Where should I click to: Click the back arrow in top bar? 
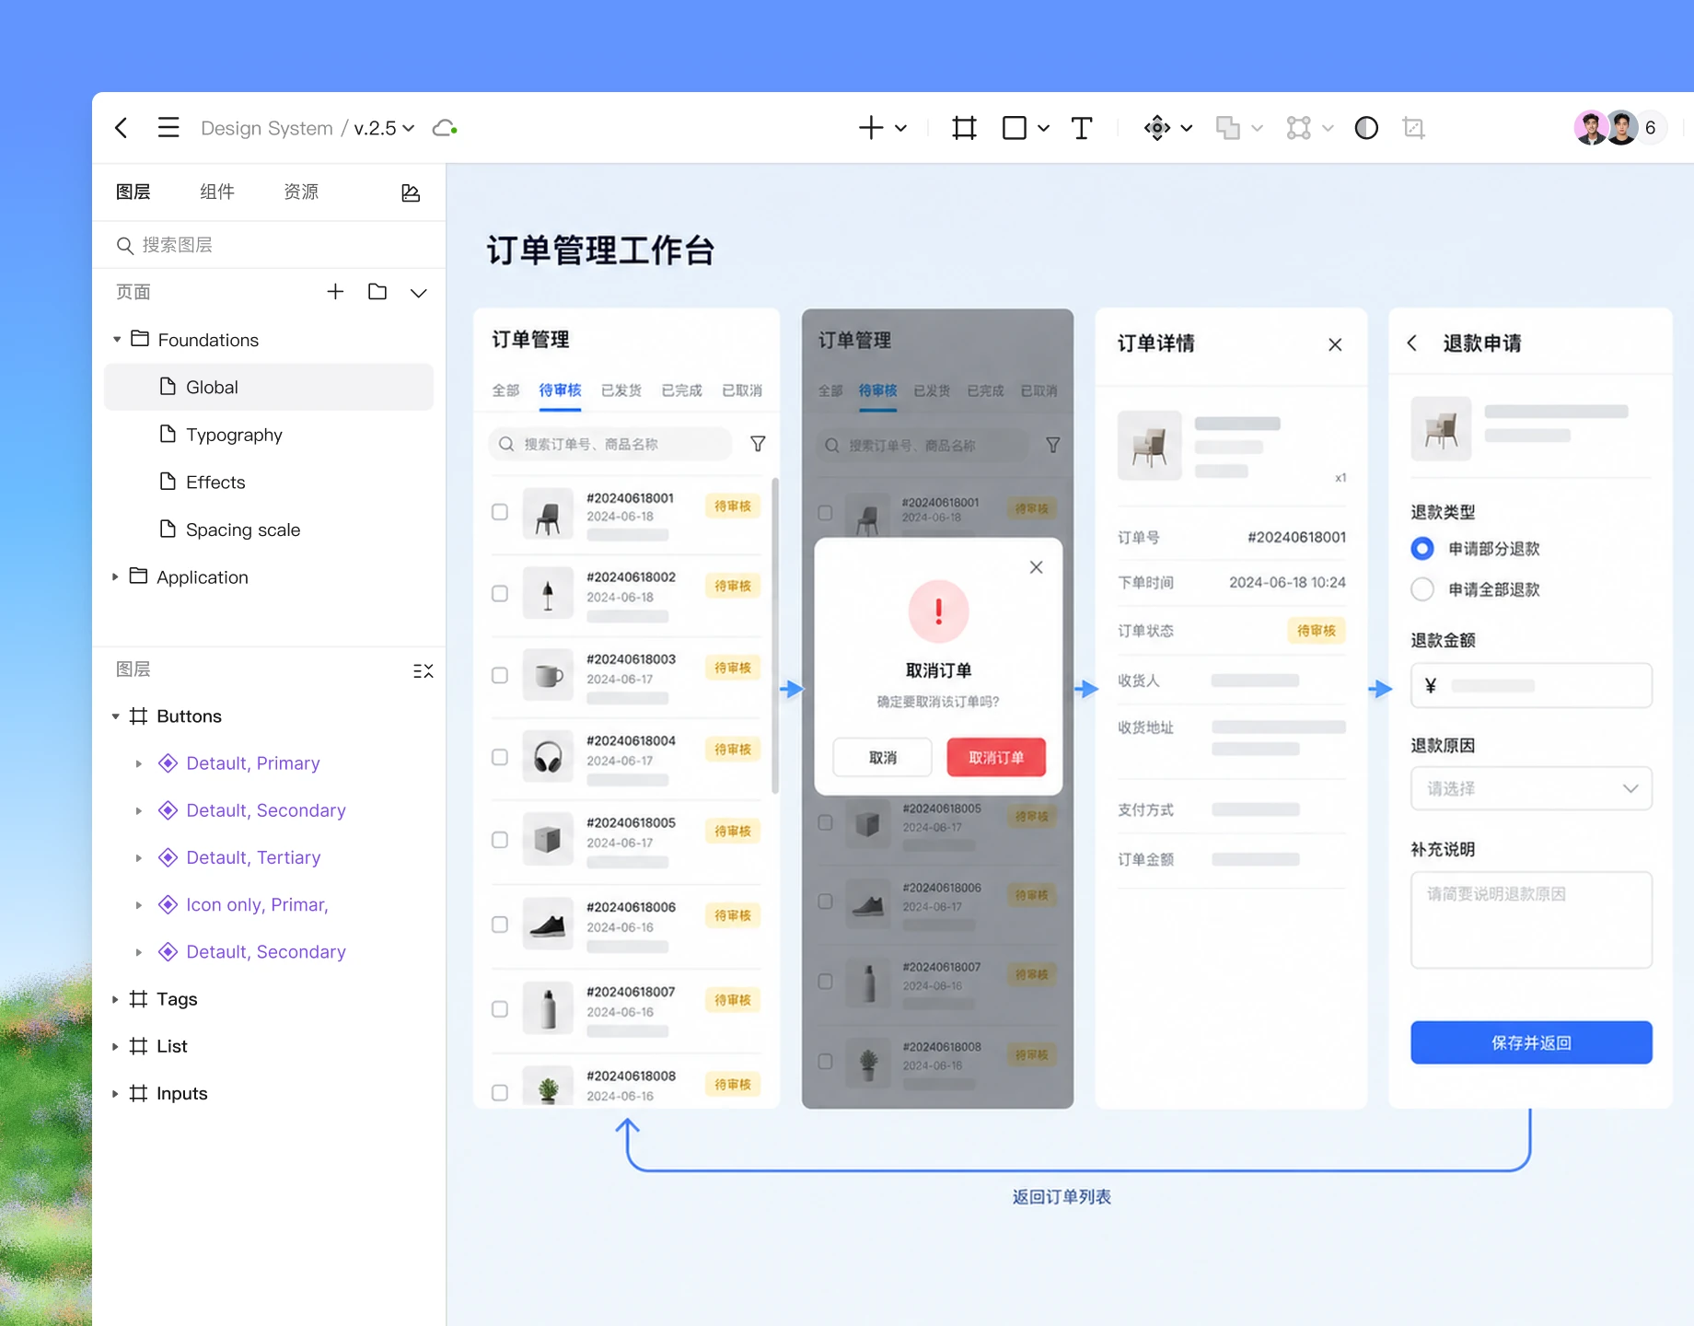click(122, 128)
